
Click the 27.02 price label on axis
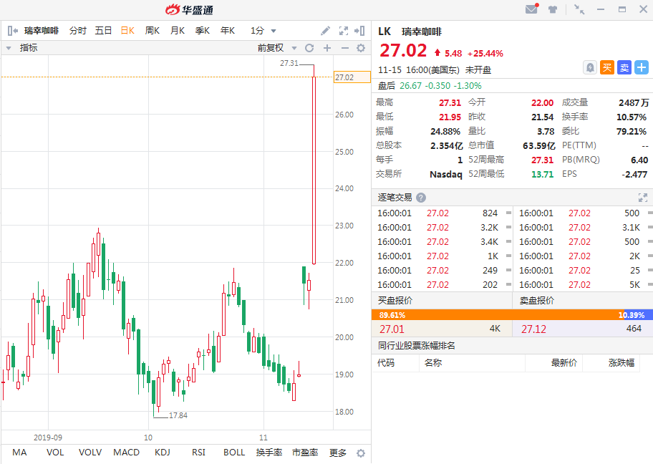[x=352, y=77]
